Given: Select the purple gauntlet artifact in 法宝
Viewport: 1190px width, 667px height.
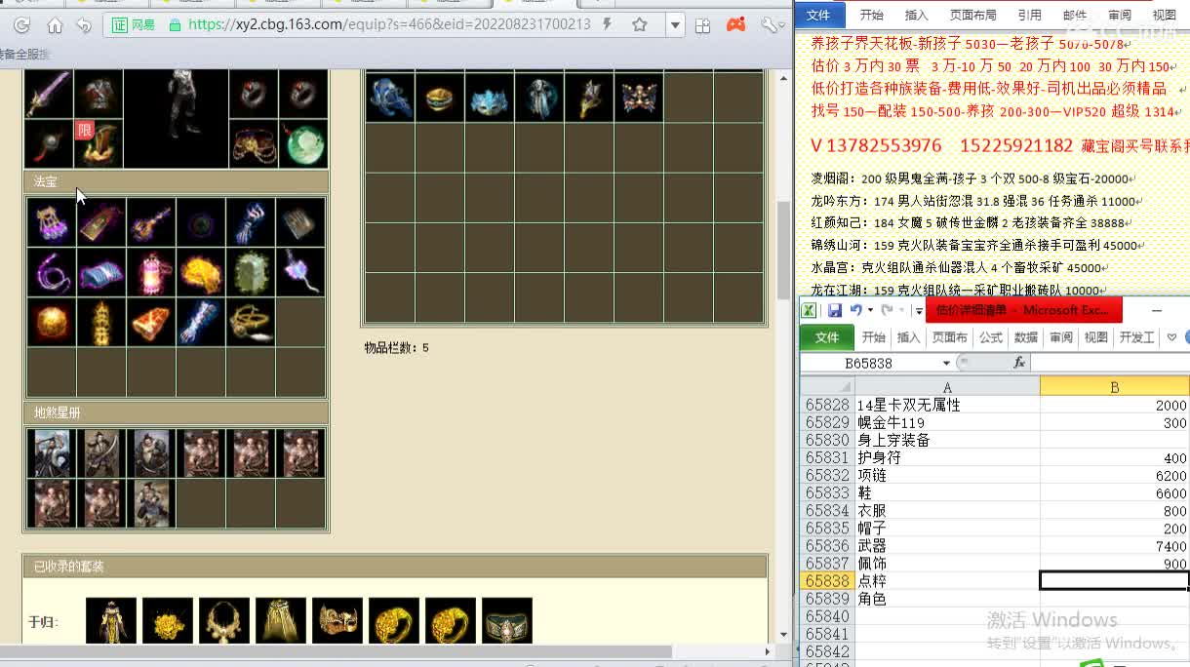Looking at the screenshot, I should [x=52, y=222].
